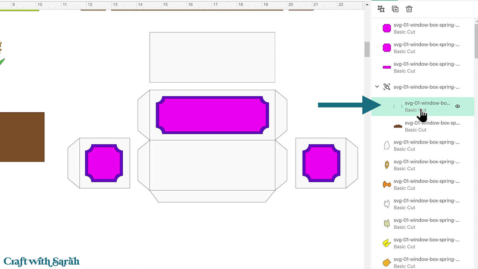
Task: Select the yellow petals layer thumbnail
Action: click(x=387, y=243)
